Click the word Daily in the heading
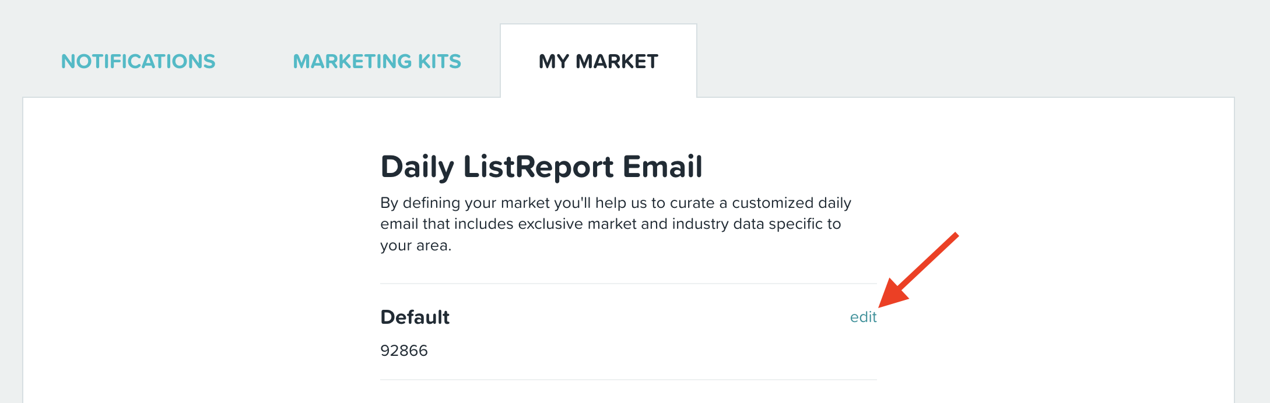The image size is (1270, 403). click(418, 167)
